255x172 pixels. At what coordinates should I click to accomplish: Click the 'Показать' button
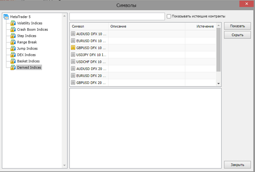tap(237, 26)
